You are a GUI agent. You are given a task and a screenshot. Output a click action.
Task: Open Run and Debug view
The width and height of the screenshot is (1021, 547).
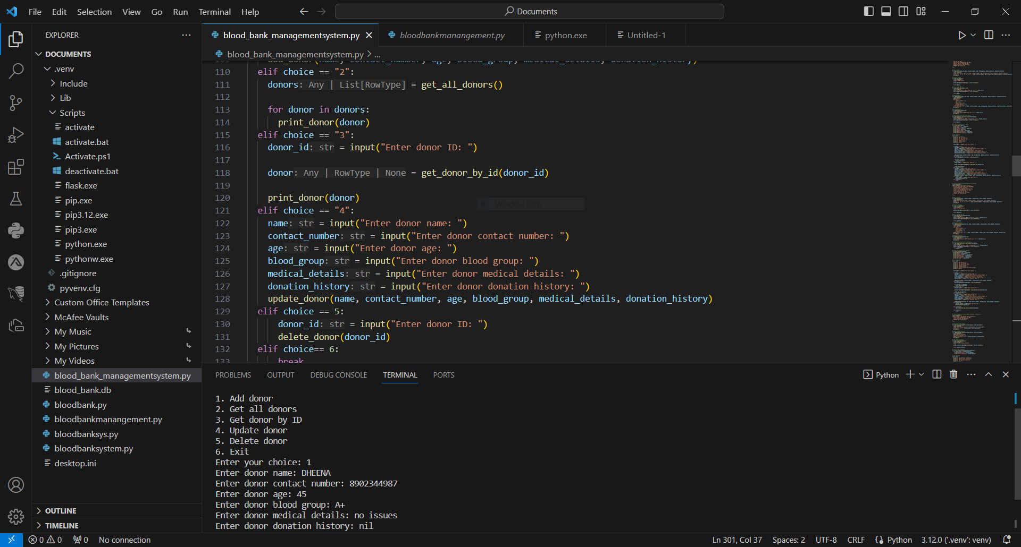pyautogui.click(x=16, y=135)
